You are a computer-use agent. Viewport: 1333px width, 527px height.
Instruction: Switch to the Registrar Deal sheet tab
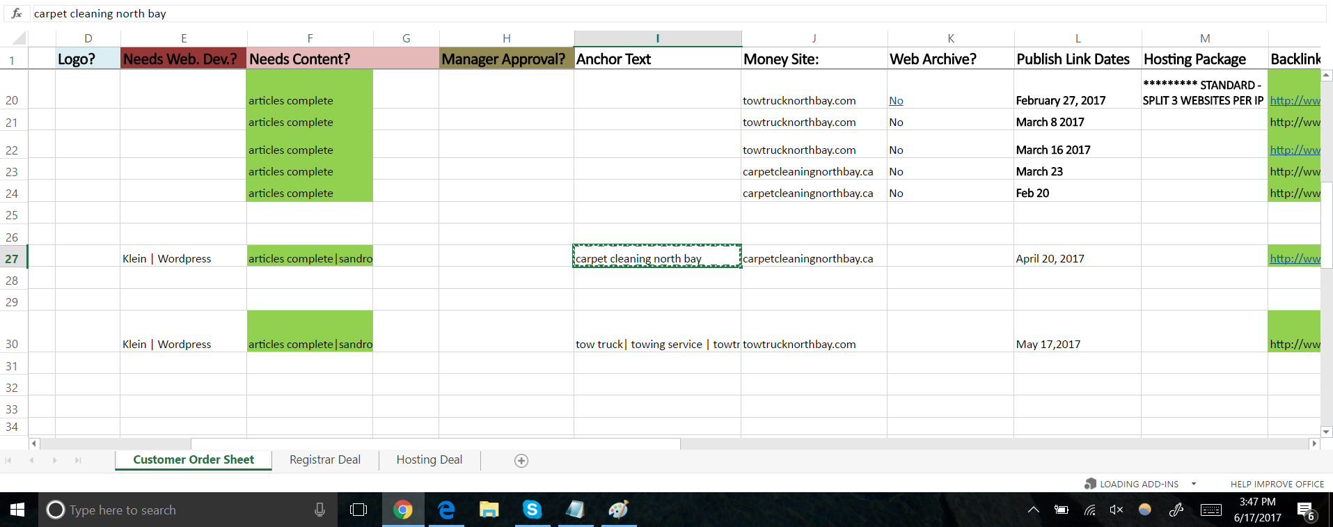pos(324,459)
